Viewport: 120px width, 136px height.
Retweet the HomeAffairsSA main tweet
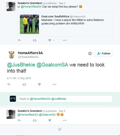[x=24, y=84]
